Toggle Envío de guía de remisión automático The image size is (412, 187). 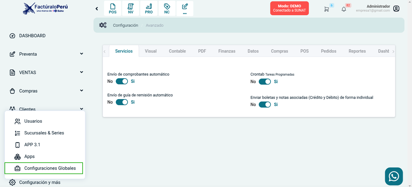pyautogui.click(x=122, y=102)
